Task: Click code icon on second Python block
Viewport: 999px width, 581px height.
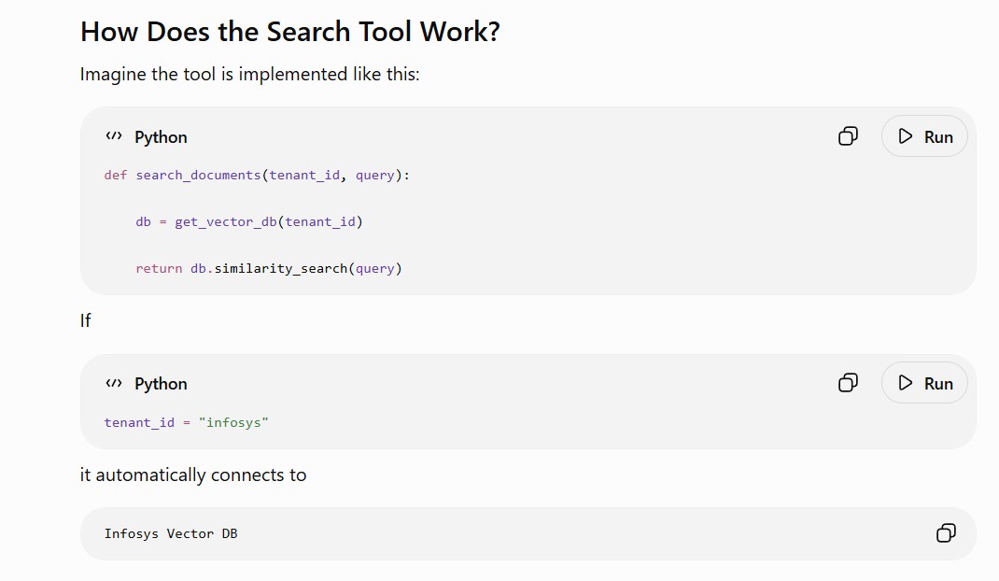Action: click(x=114, y=383)
